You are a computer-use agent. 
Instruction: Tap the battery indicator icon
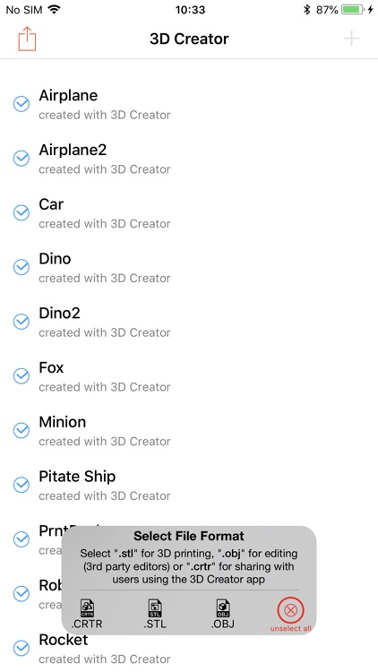(x=353, y=10)
